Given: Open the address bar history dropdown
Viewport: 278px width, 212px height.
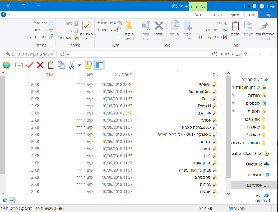Looking at the screenshot, I should click(68, 54).
